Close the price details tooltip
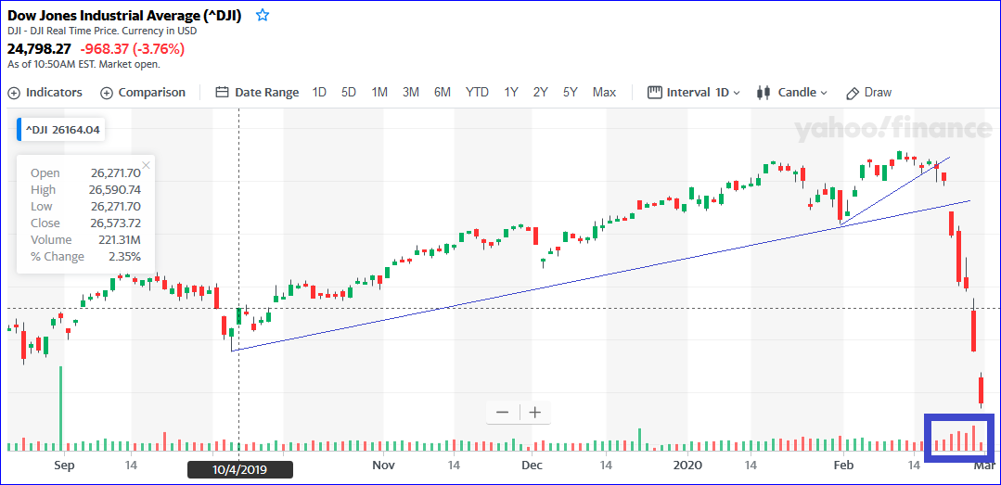The width and height of the screenshot is (1001, 485). (x=146, y=166)
